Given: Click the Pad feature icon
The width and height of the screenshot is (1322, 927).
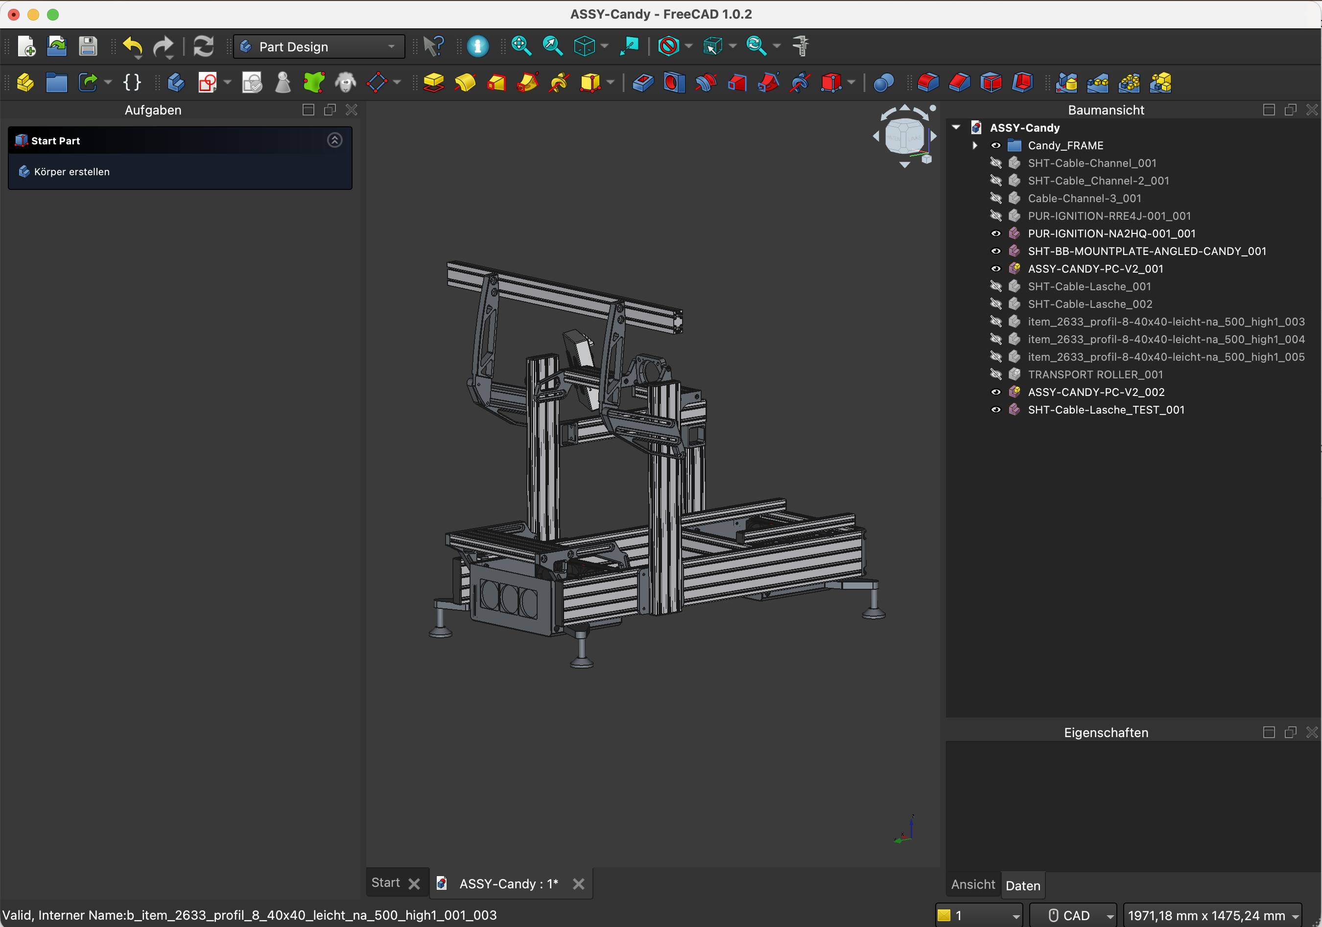Looking at the screenshot, I should click(x=433, y=82).
